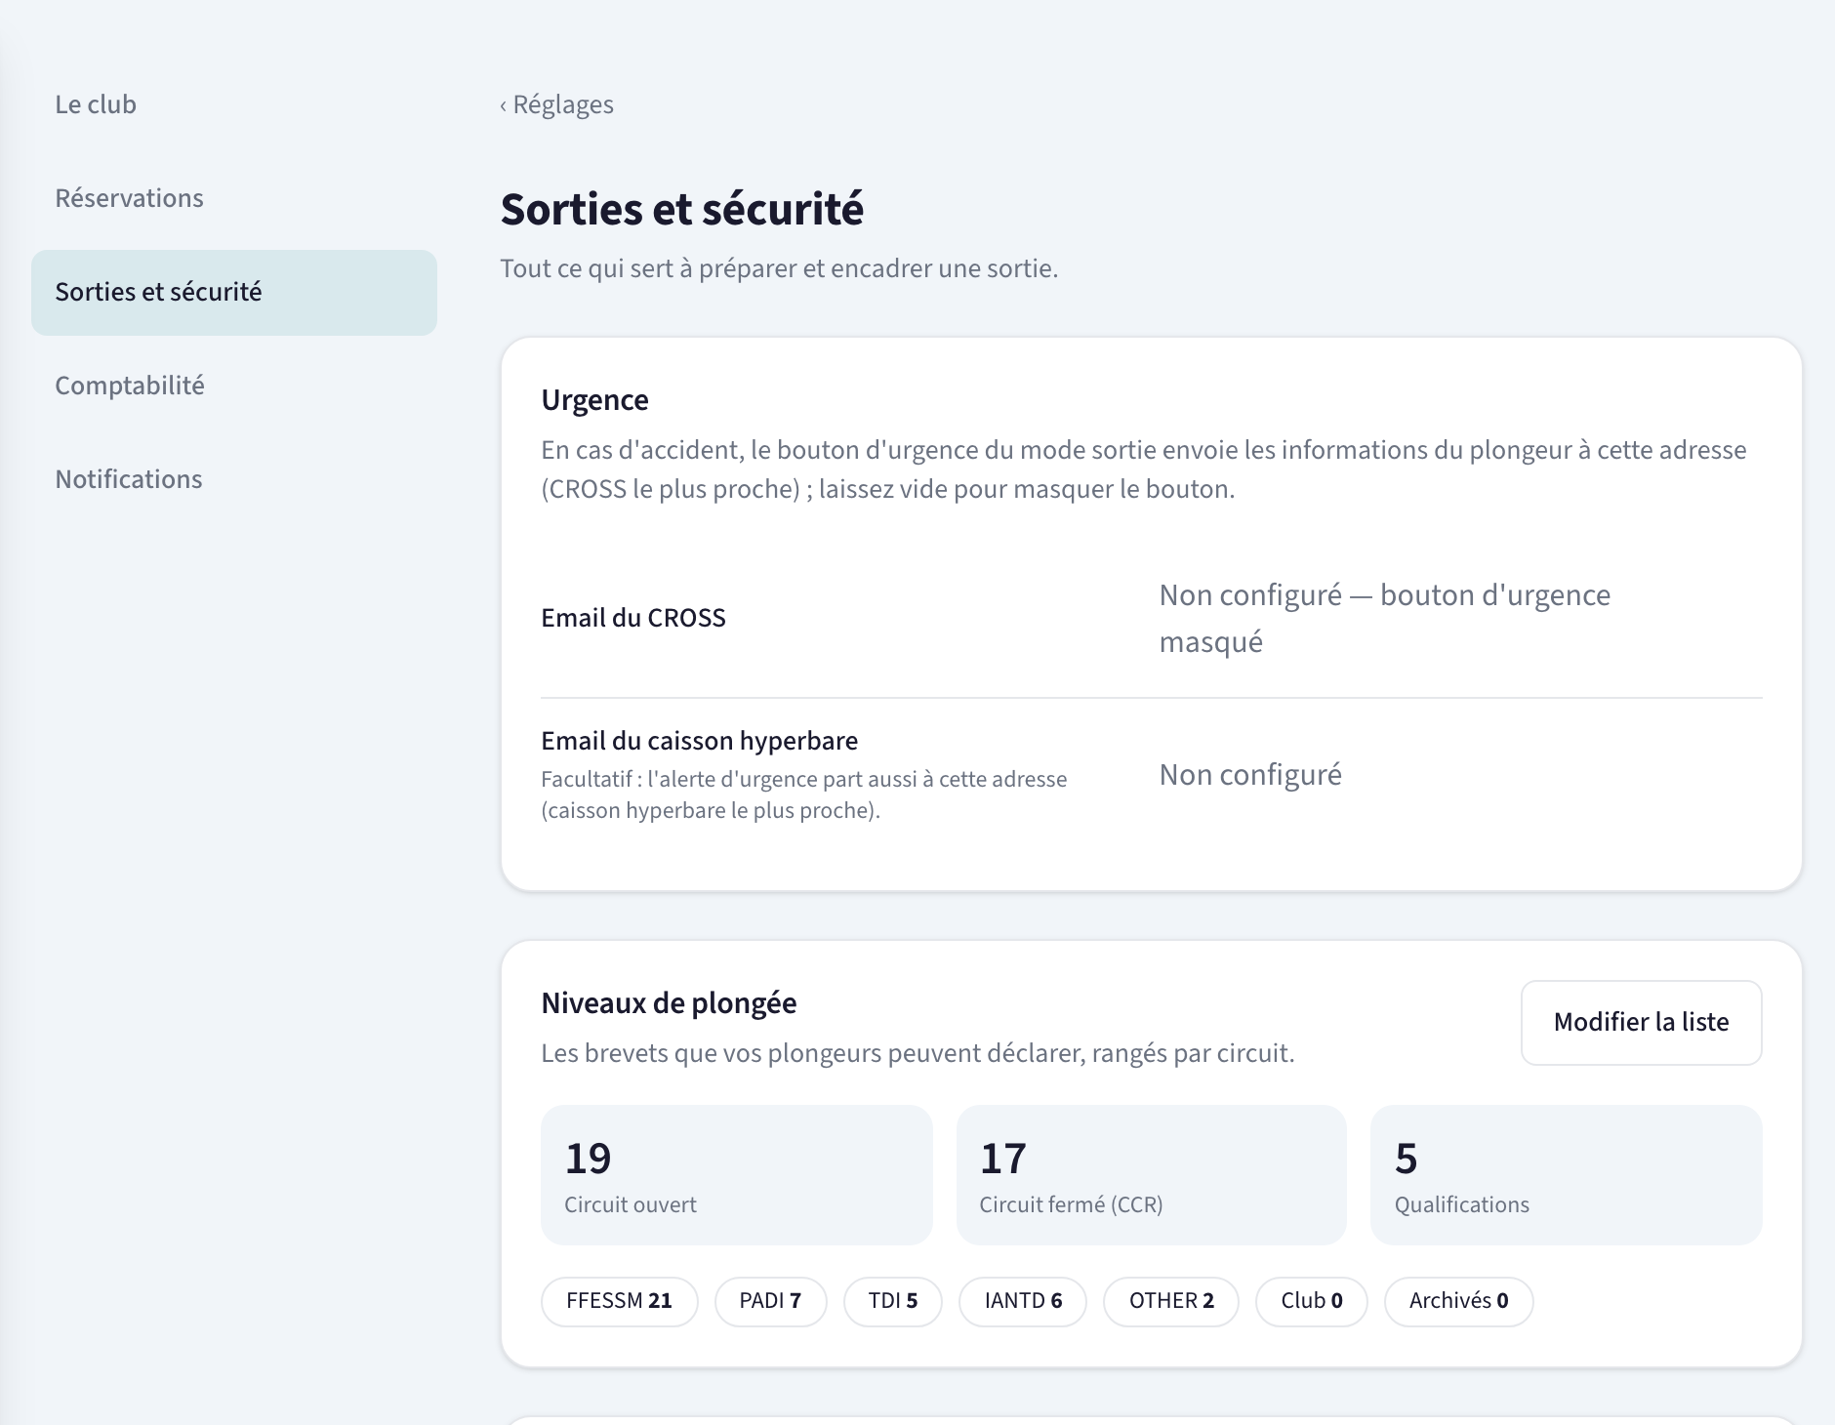Filter by the PADI 7 chip
Screen dimensions: 1835x1425
(x=770, y=1301)
